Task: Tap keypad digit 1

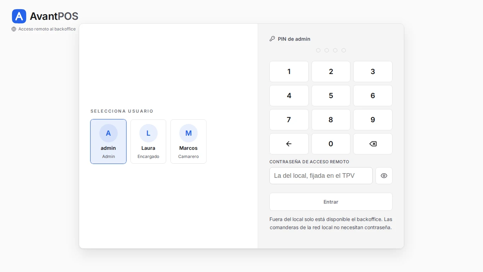Action: tap(289, 72)
